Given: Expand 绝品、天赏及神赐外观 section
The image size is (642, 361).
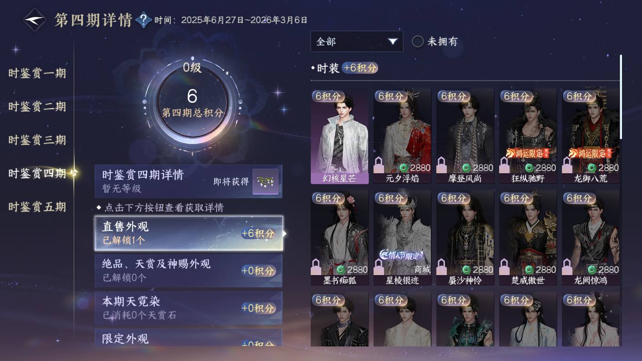Looking at the screenshot, I should coord(188,271).
